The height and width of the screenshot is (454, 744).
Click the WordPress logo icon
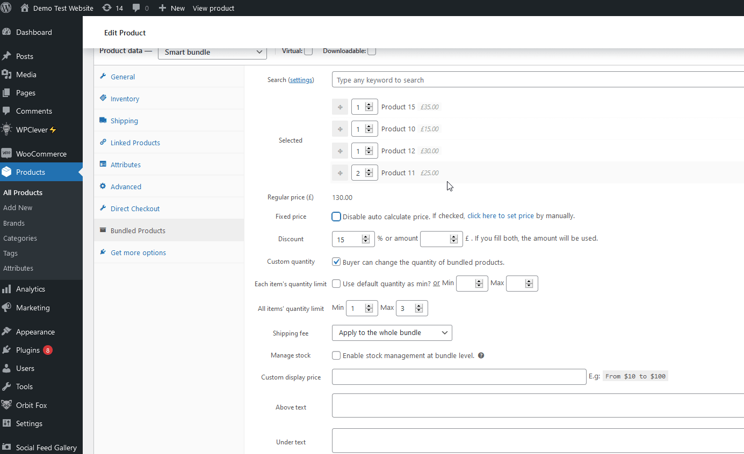(x=6, y=8)
